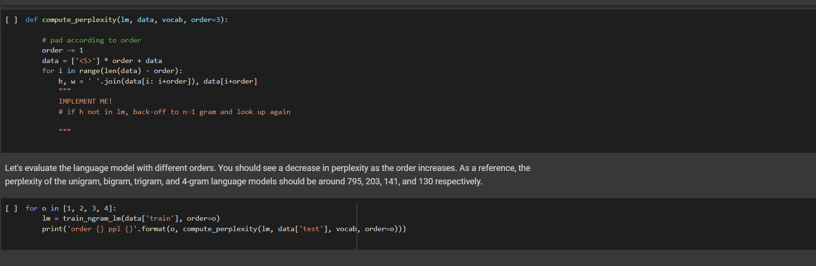816x266 pixels.
Task: Click the 'for i in range(len(data) - order):' line
Action: click(x=112, y=71)
